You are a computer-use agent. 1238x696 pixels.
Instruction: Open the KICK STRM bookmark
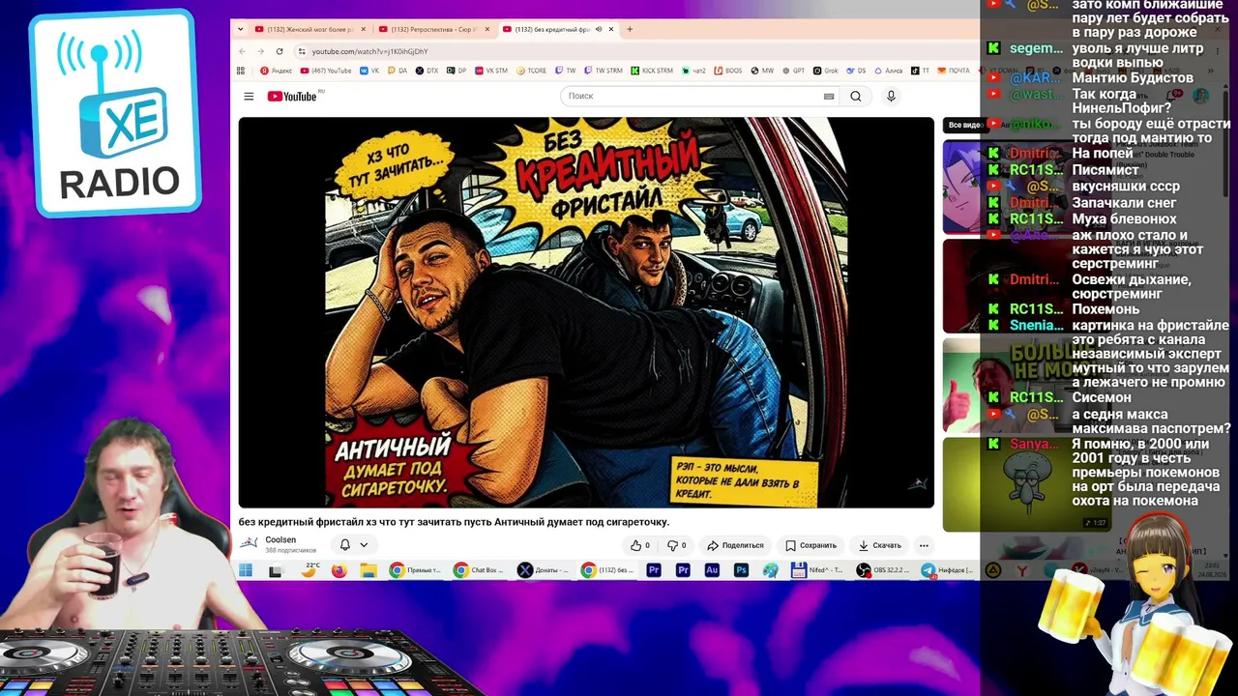point(652,71)
